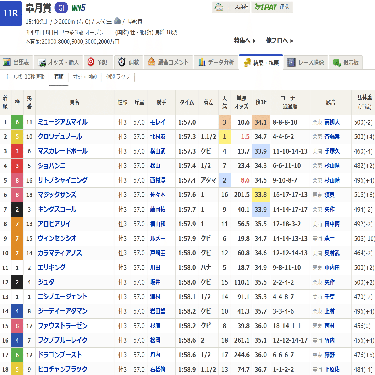Image resolution: width=375 pixels, height=375 pixels.
Task: Open horse ジョバンニ page
Action: pos(51,165)
